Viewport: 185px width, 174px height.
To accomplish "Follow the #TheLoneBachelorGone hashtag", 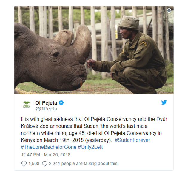I will click(x=48, y=147).
